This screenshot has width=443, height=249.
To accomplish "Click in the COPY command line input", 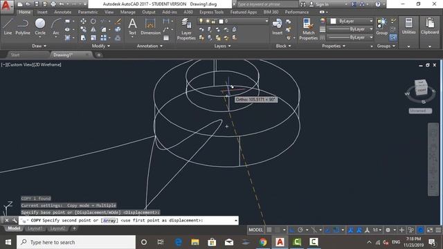I will [129, 221].
